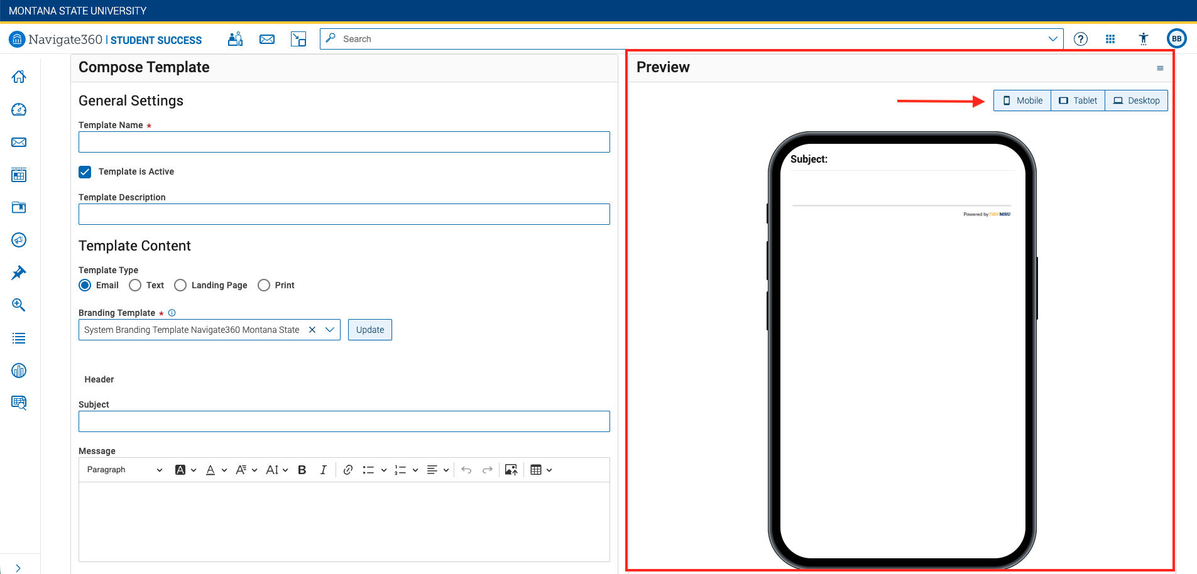1197x574 pixels.
Task: Click the Subject input field
Action: tap(344, 421)
